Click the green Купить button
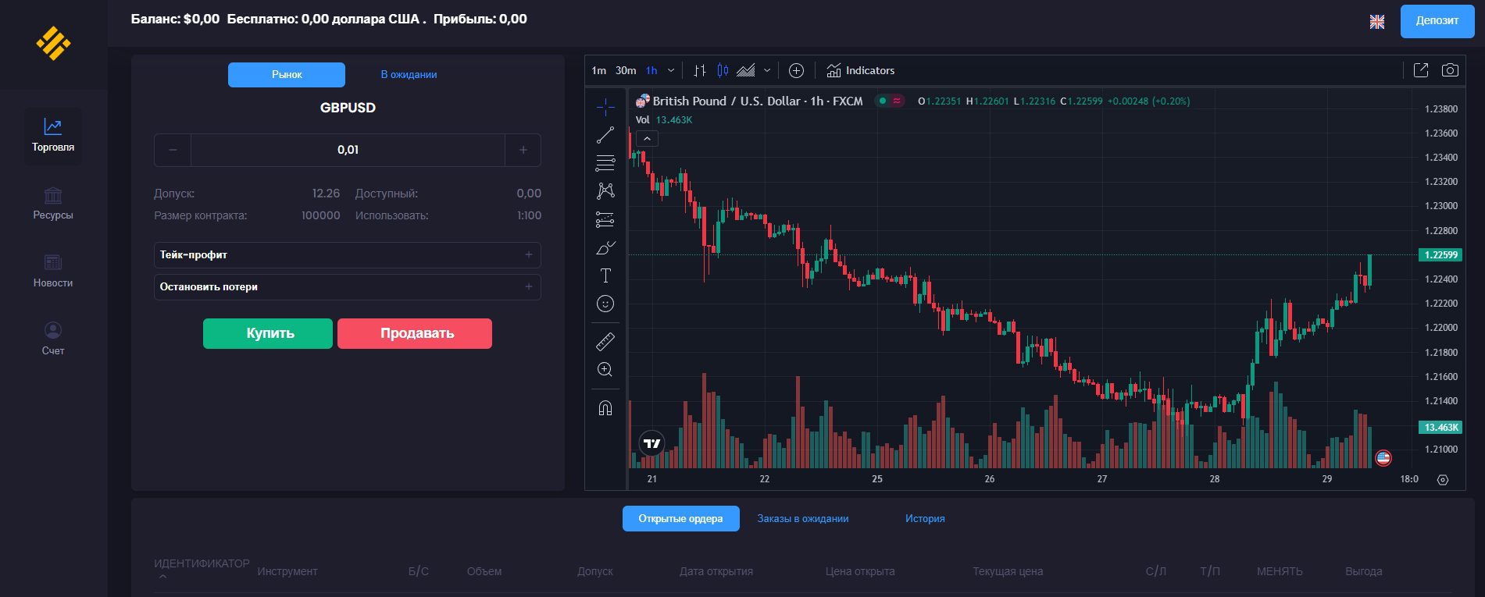The width and height of the screenshot is (1485, 597). click(x=268, y=333)
